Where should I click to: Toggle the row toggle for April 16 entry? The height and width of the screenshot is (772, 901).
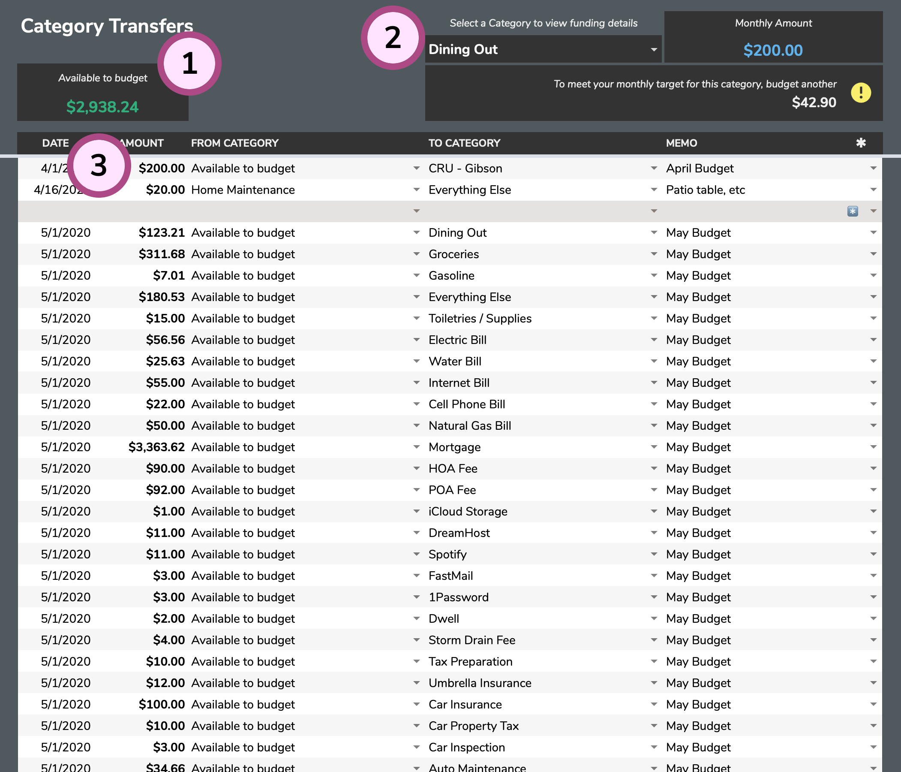coord(874,190)
